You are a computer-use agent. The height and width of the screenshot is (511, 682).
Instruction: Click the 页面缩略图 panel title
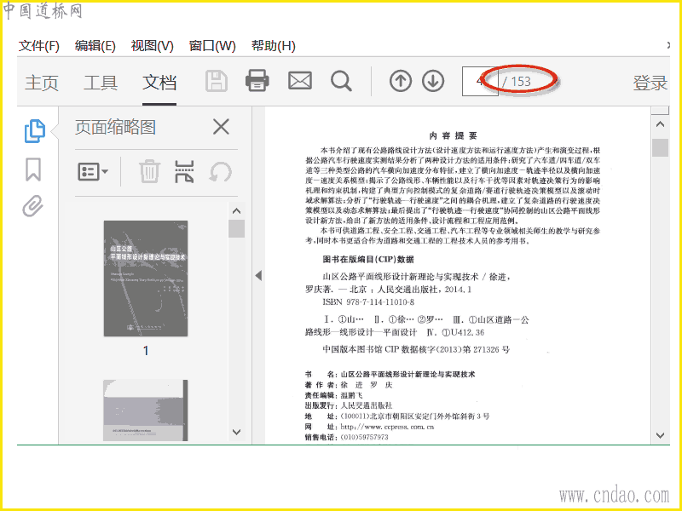pos(115,127)
